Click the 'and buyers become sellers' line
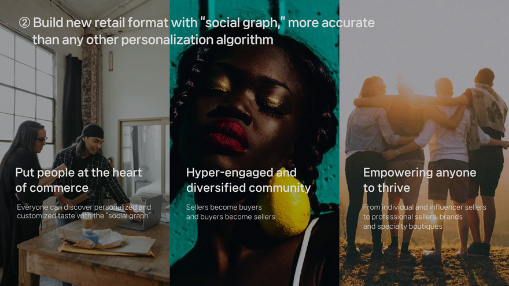509x286 pixels. [x=230, y=217]
